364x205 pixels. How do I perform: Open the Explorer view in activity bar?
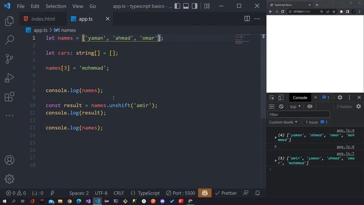click(x=9, y=21)
